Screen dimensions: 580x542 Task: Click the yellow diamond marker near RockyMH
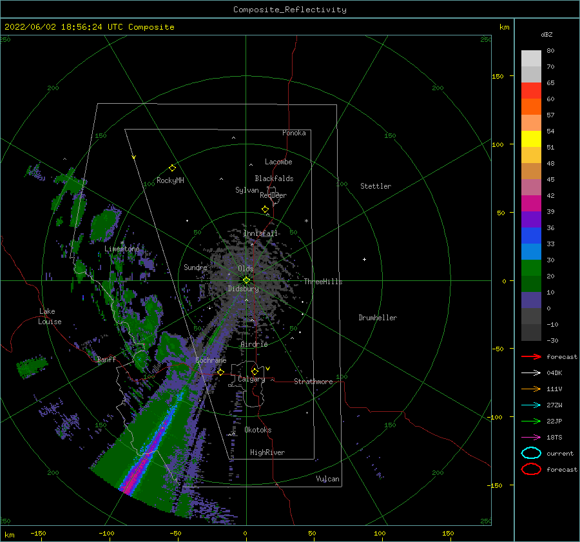[x=172, y=168]
